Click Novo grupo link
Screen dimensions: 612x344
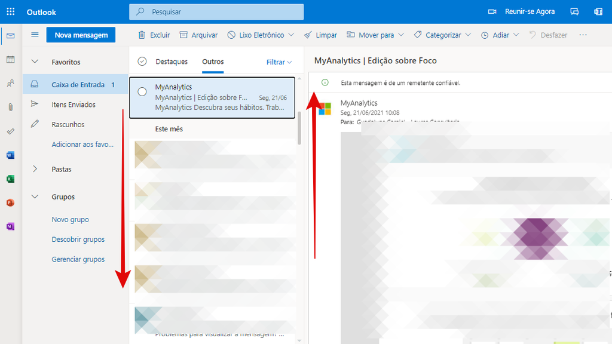[x=71, y=219]
